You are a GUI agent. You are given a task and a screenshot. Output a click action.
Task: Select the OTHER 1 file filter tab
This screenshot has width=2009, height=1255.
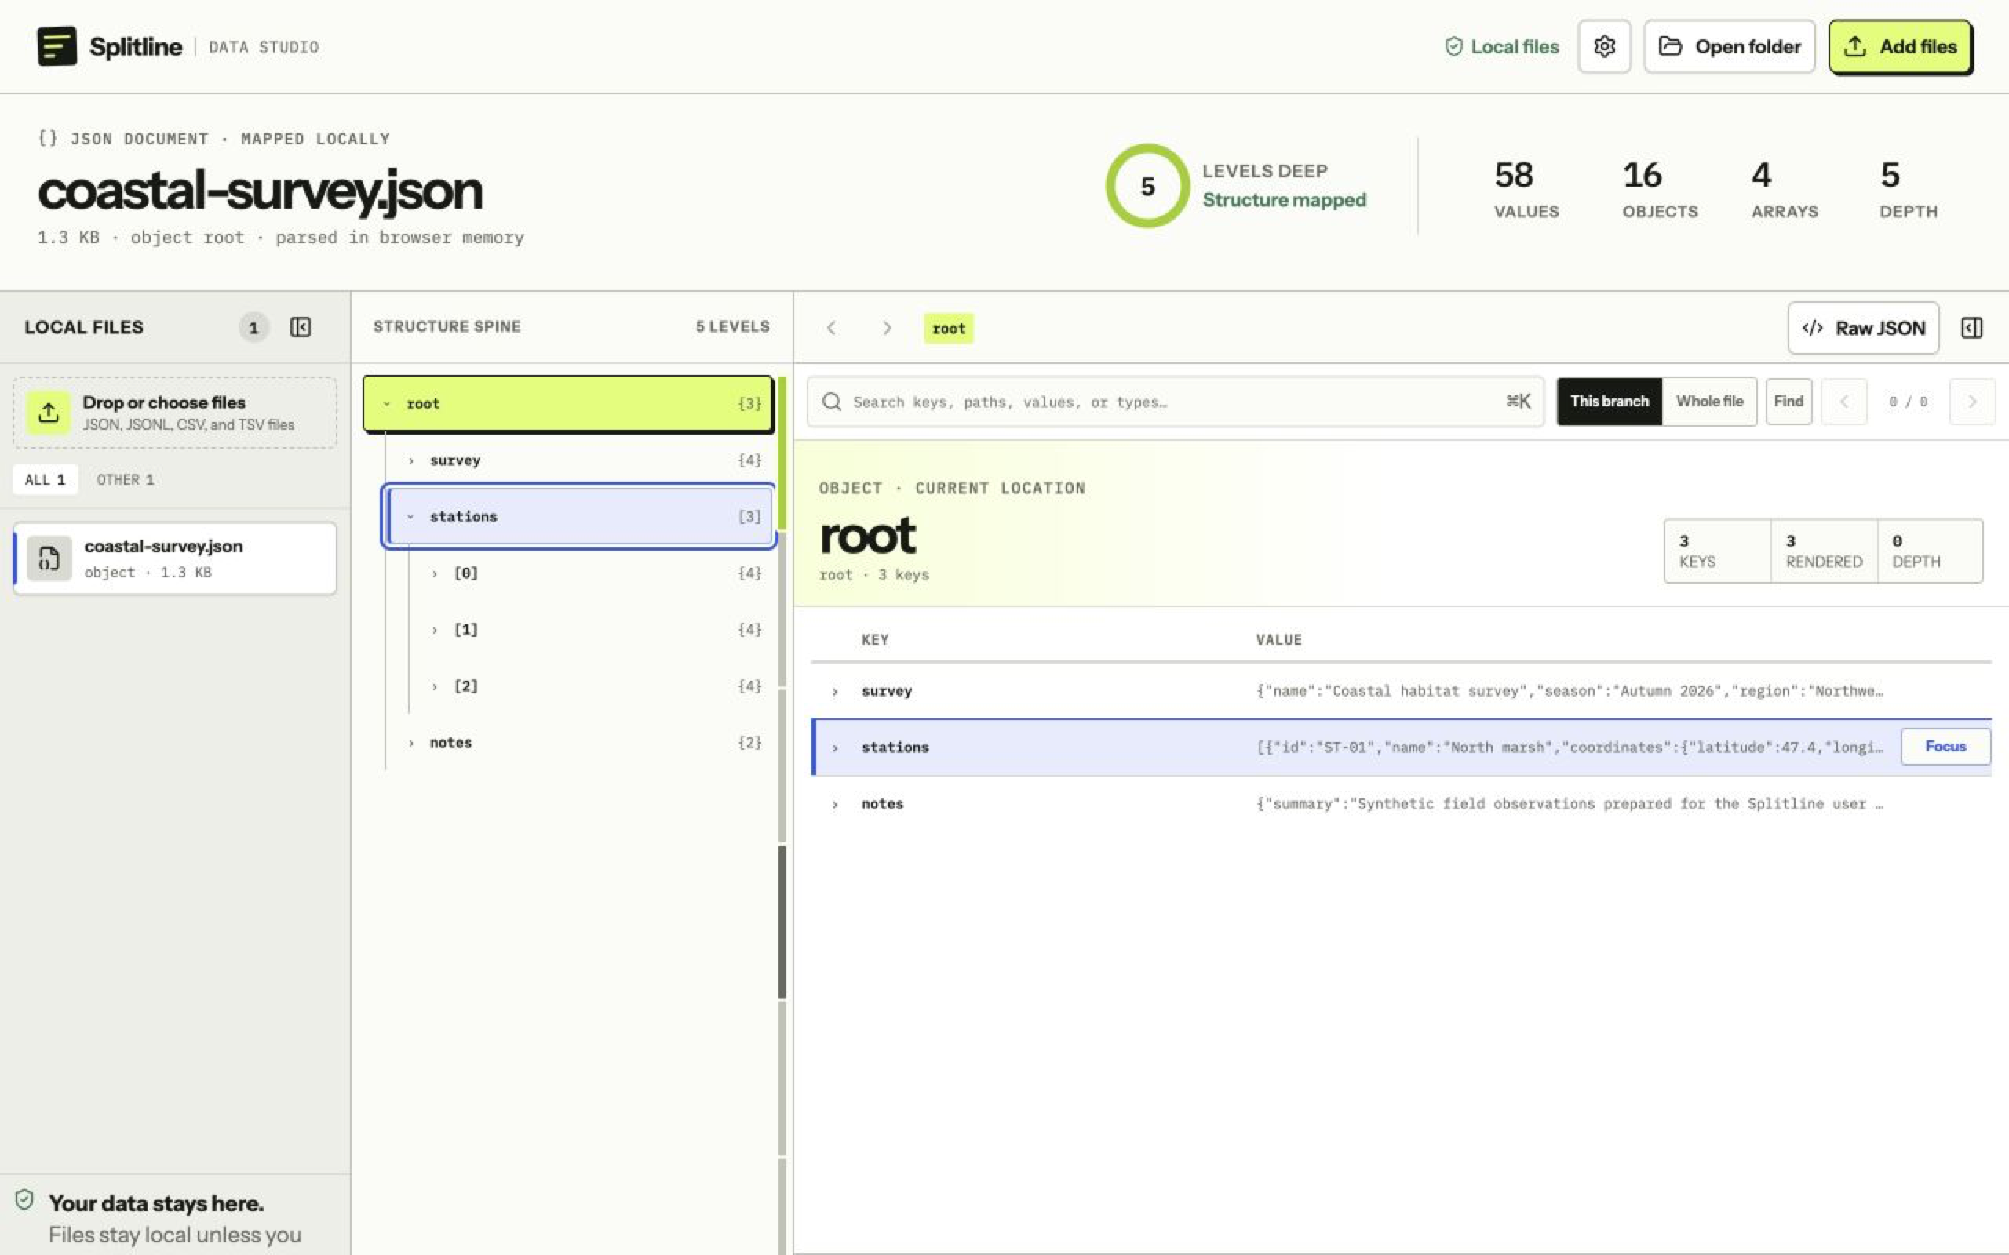coord(126,480)
